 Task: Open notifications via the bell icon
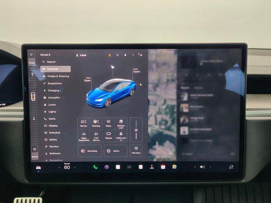coord(125,55)
